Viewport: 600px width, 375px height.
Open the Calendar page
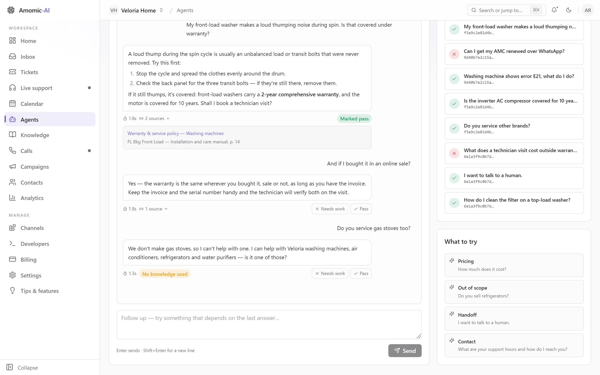point(50,104)
